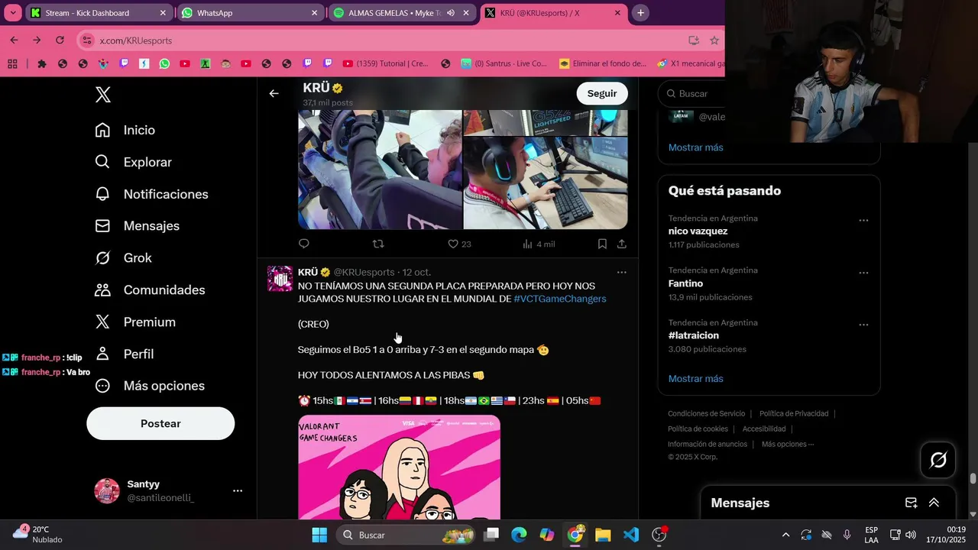Repost the first post
The height and width of the screenshot is (550, 978).
tap(377, 244)
